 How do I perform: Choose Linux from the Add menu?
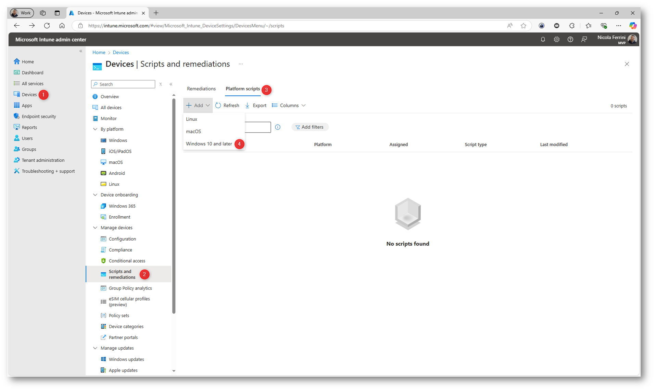coord(214,119)
